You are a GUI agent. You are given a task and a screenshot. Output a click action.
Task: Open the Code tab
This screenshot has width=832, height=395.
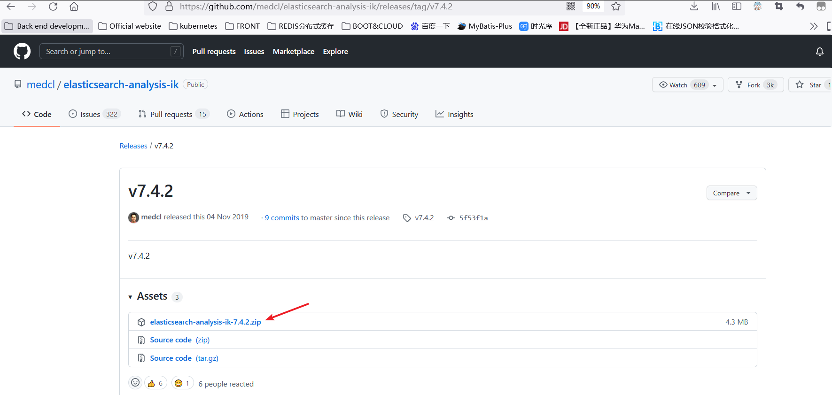[x=37, y=114]
